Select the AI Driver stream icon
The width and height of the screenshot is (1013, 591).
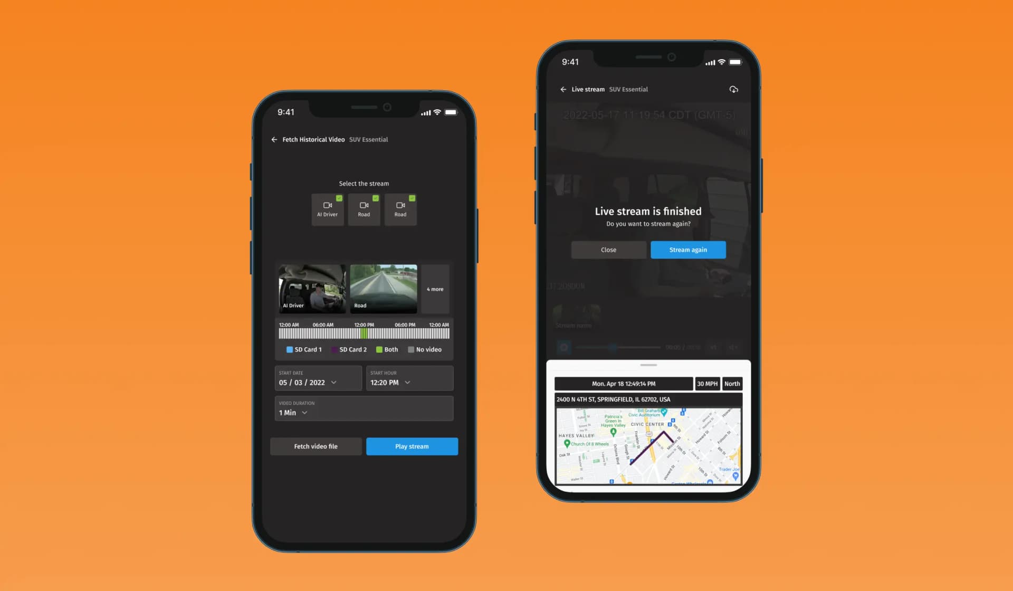coord(327,209)
